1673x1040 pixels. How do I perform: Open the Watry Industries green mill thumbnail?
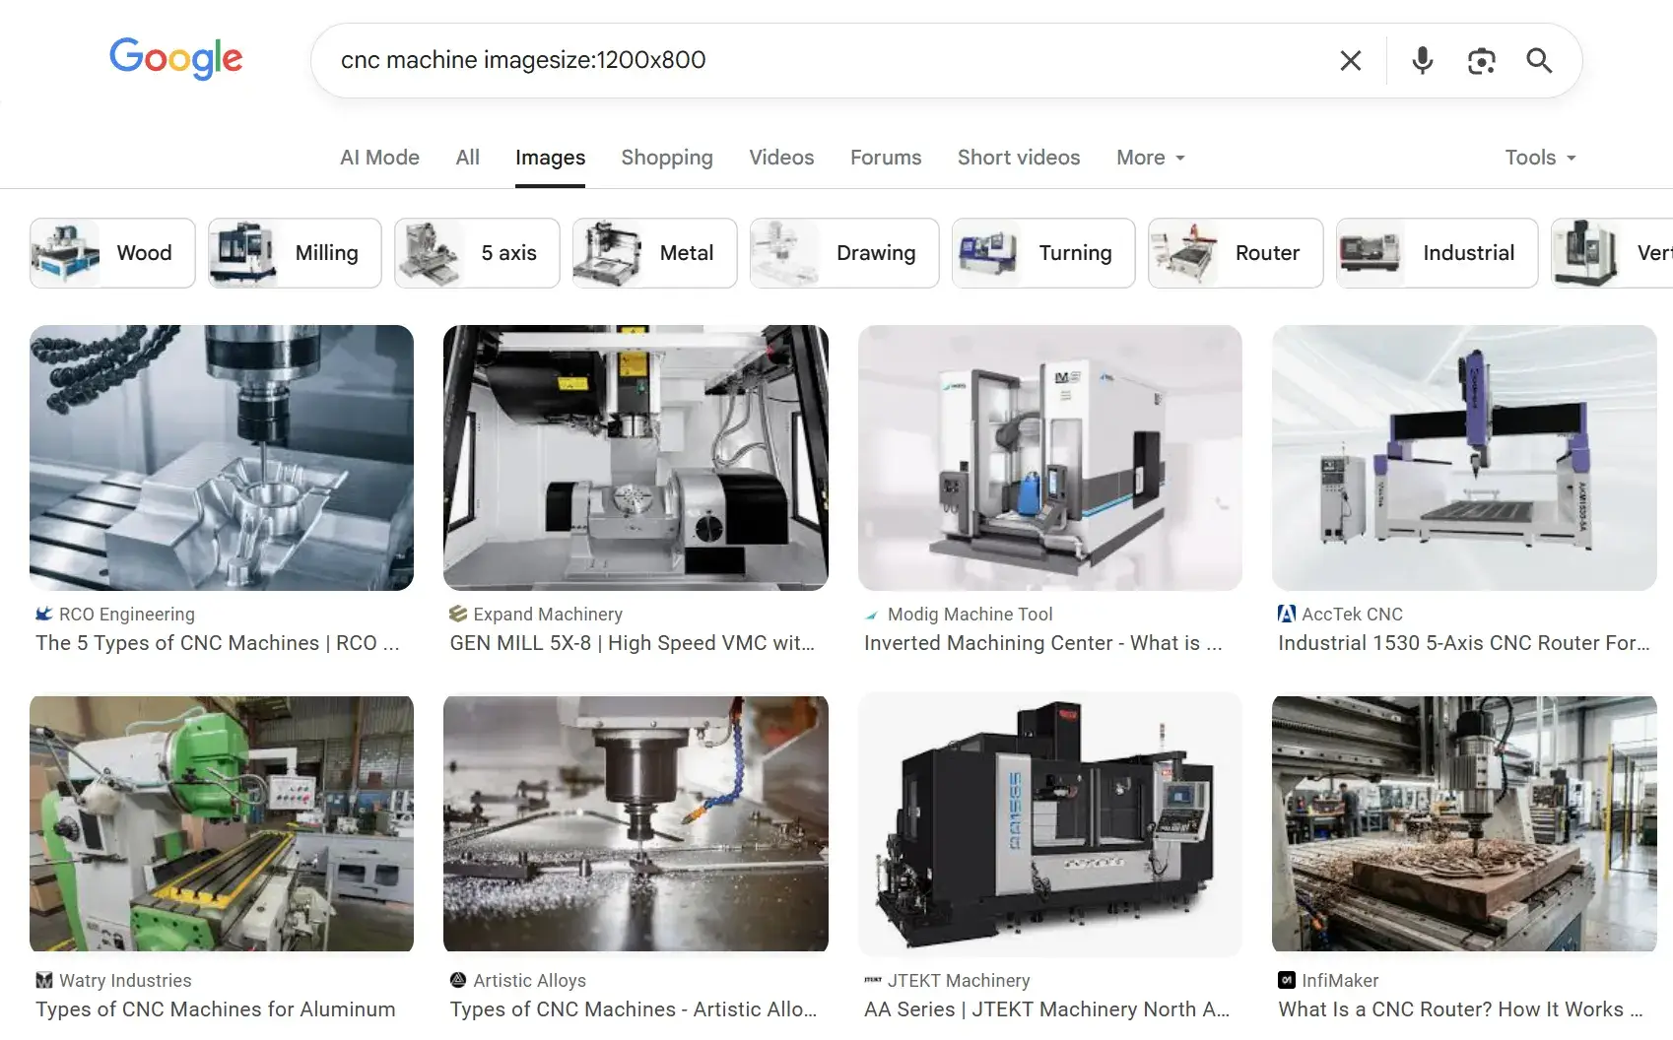[221, 824]
